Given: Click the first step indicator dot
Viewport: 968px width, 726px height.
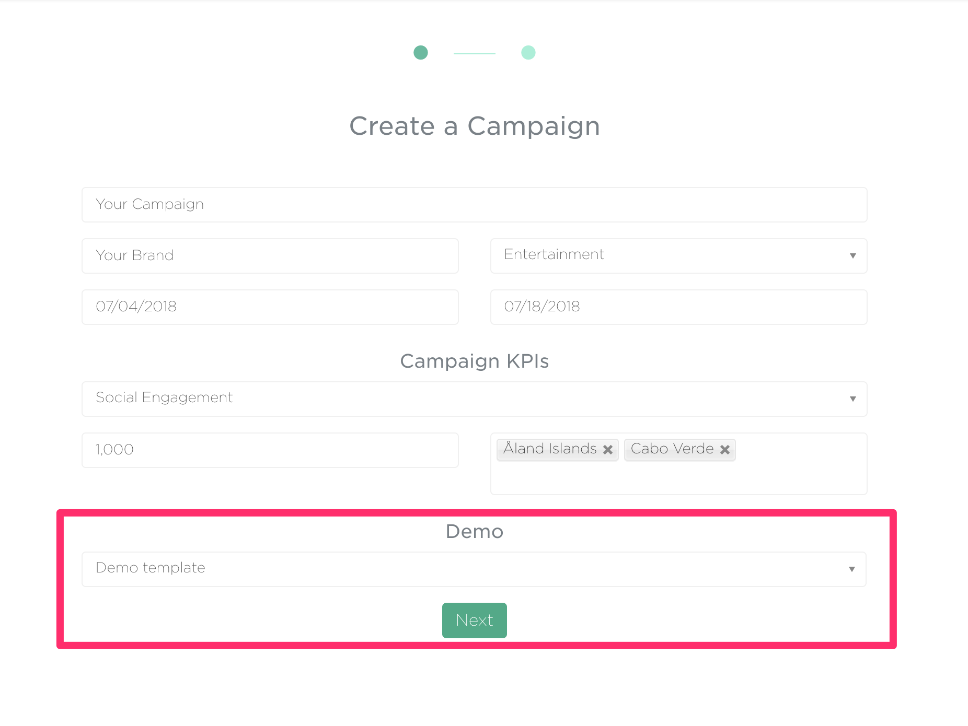Looking at the screenshot, I should pyautogui.click(x=421, y=53).
